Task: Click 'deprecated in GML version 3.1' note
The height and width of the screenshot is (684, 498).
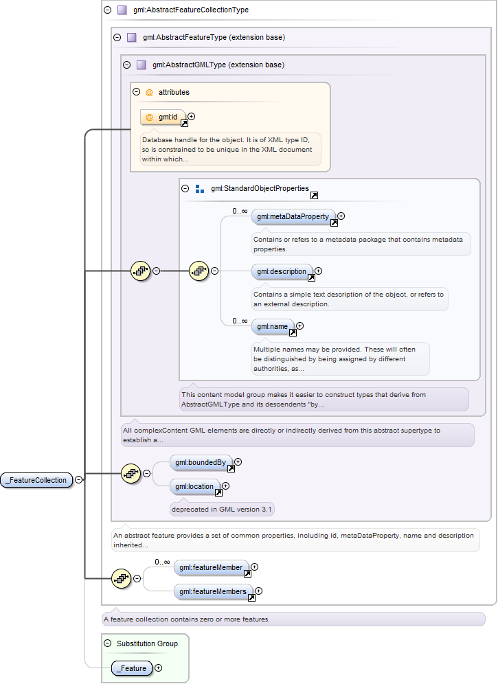Action: (222, 509)
